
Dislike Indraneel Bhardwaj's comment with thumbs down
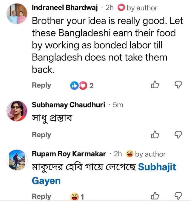click(178, 84)
